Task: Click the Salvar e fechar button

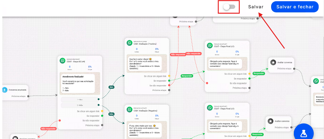Action: [x=295, y=7]
